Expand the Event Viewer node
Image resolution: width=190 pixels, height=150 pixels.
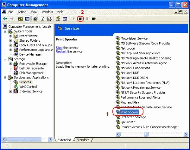click(10, 36)
